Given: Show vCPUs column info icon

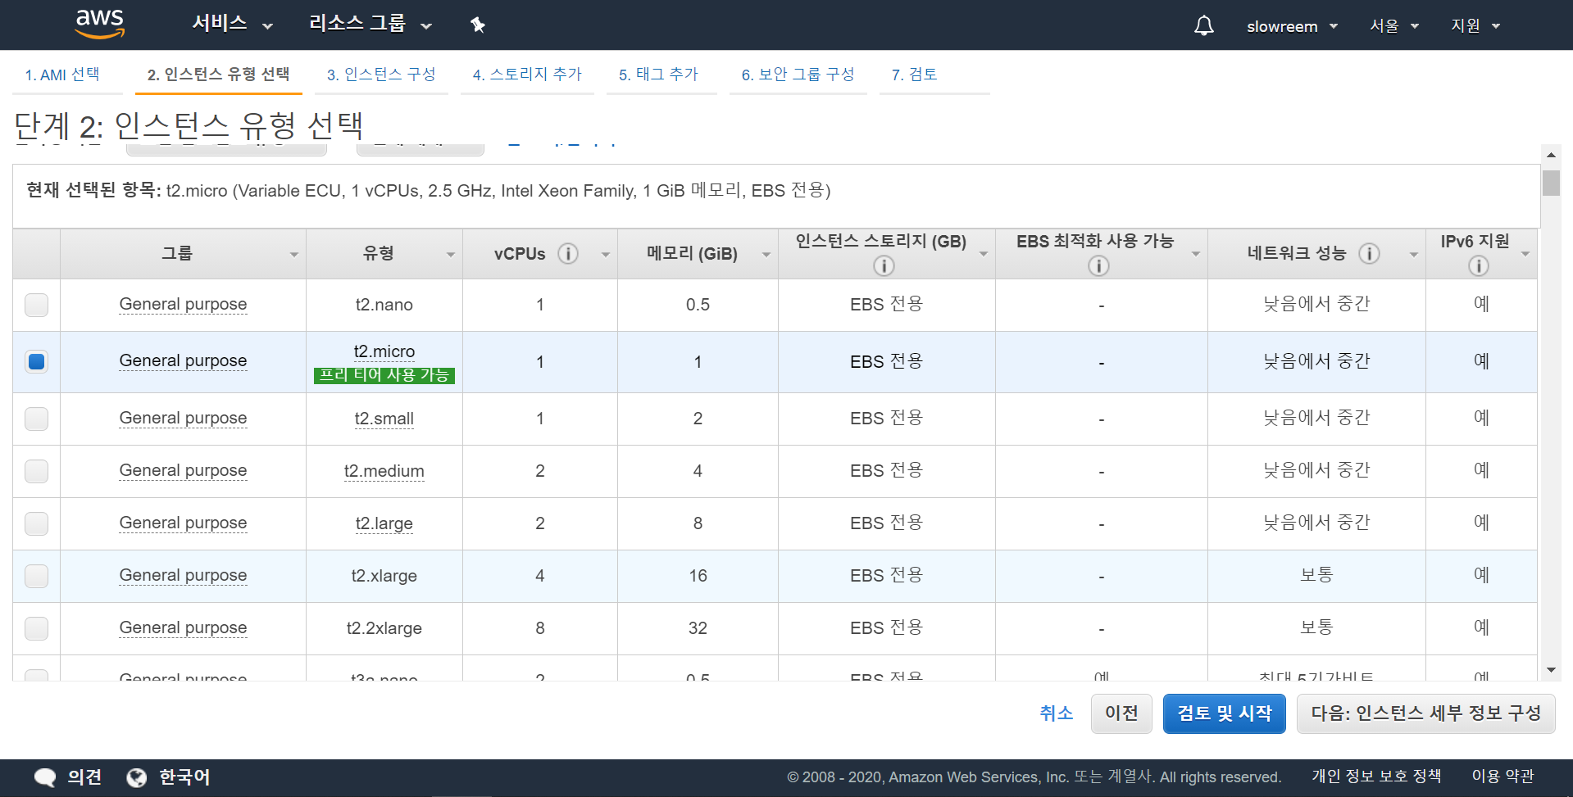Looking at the screenshot, I should pyautogui.click(x=568, y=254).
